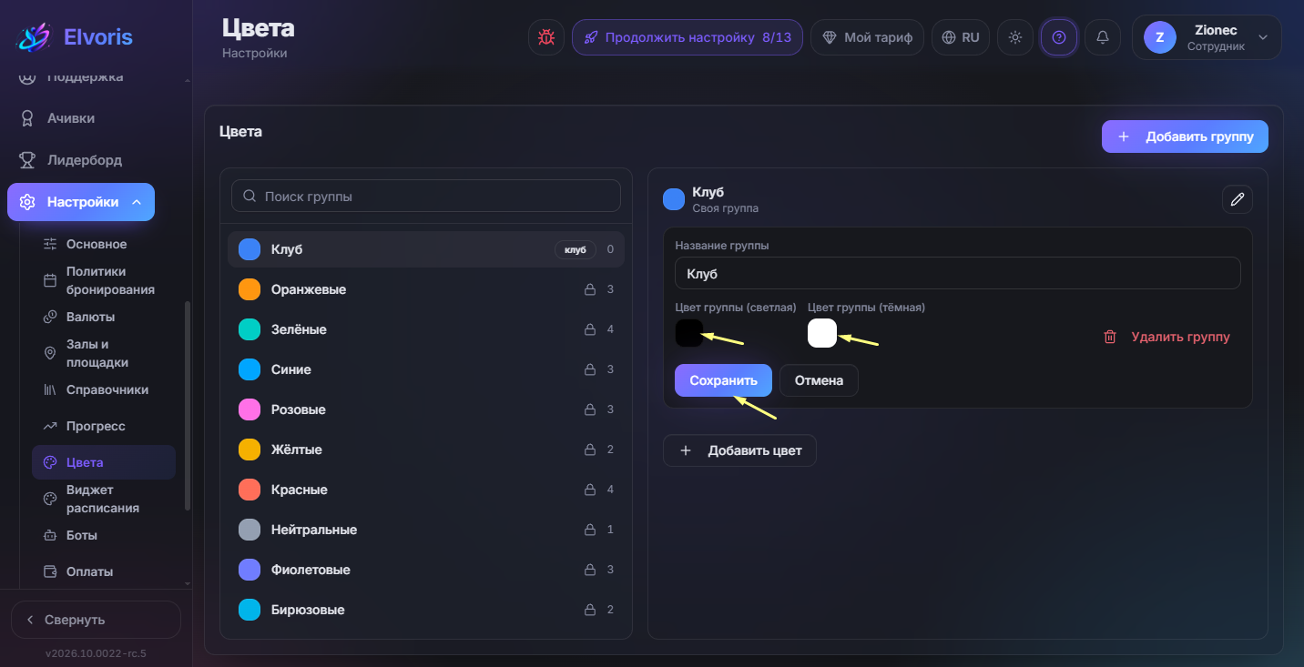Screen dimensions: 1304x667
Task: Click the Elvoris logo icon
Action: click(34, 37)
